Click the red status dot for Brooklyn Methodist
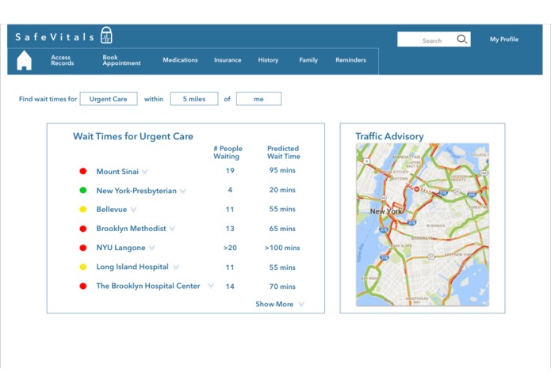Screen dimensions: 551x391 pos(83,229)
